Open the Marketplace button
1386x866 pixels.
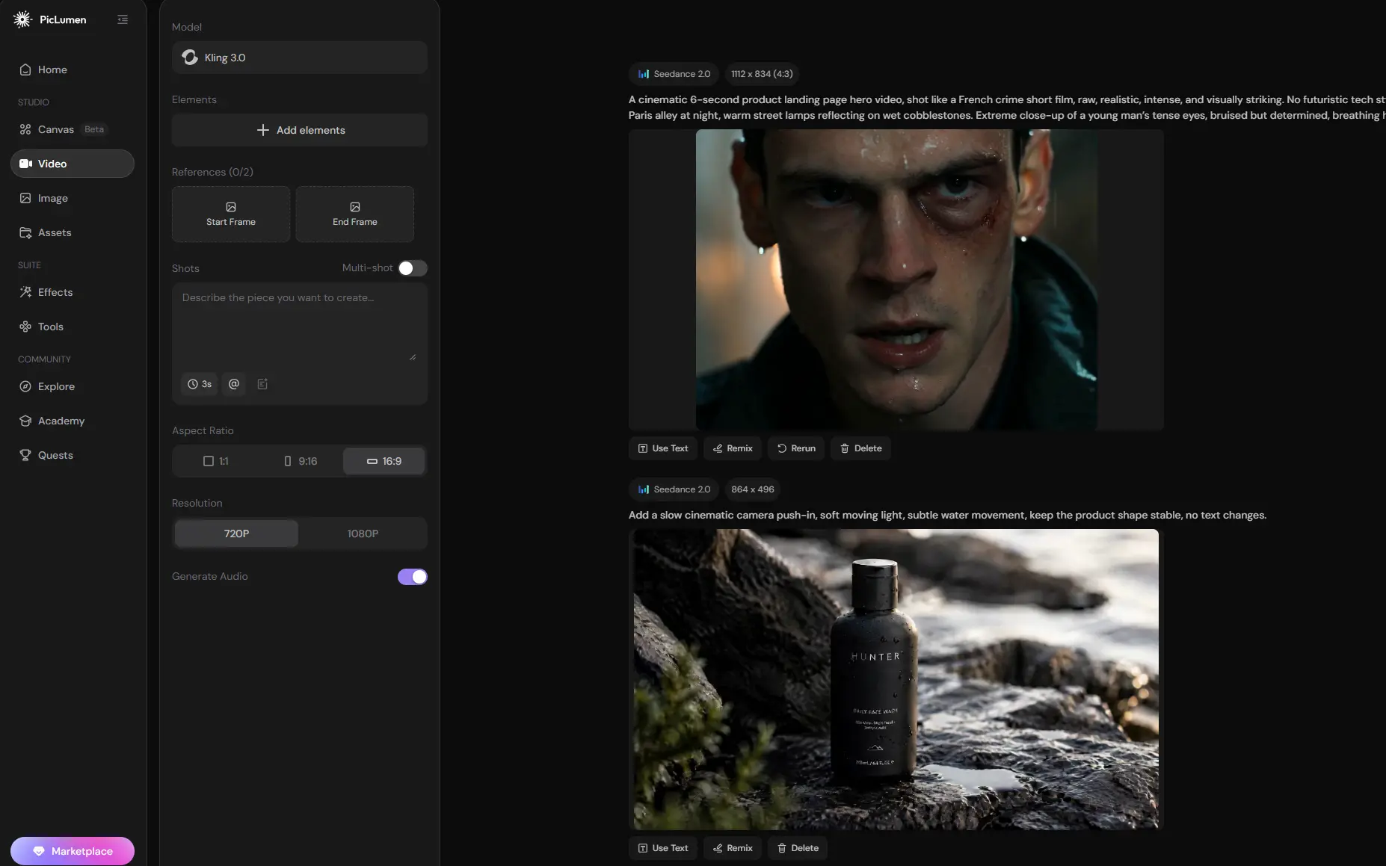point(73,851)
